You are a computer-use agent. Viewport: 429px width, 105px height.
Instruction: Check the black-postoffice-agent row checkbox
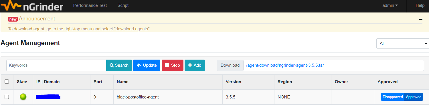click(7, 97)
